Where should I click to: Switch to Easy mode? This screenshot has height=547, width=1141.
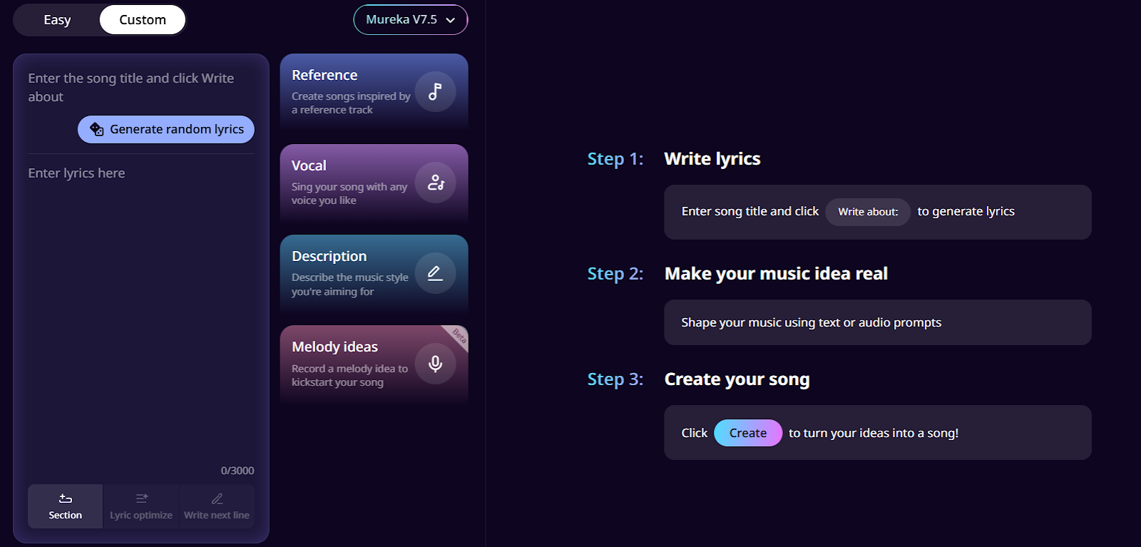point(57,20)
